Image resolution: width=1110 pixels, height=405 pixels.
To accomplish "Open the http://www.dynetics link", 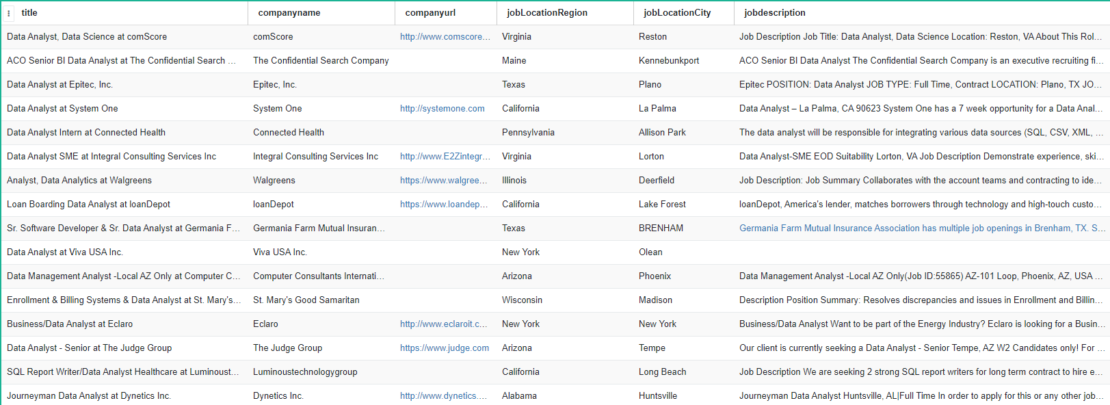I will (445, 396).
